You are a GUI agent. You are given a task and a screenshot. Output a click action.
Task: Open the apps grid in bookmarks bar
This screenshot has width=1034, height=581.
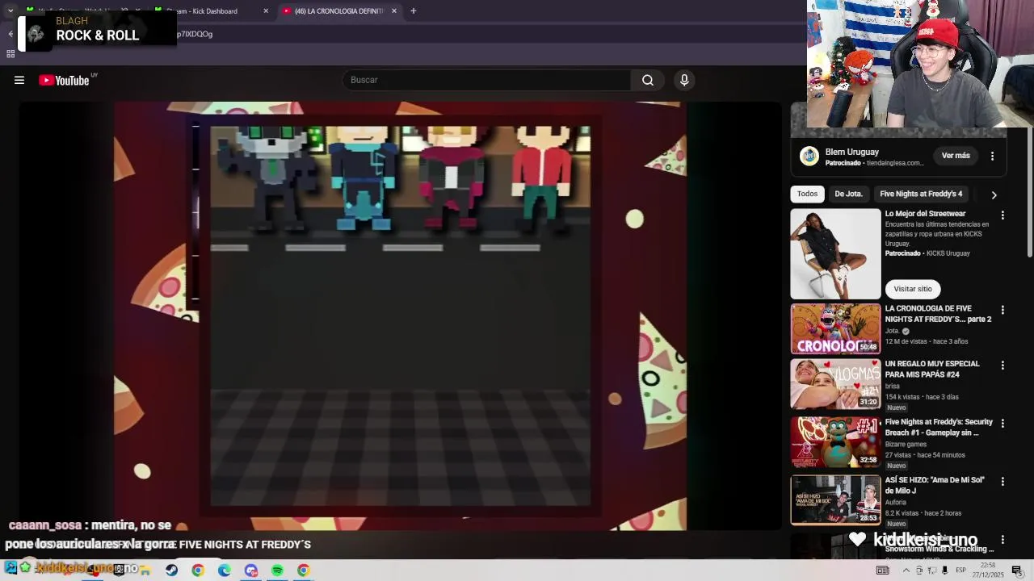point(11,54)
